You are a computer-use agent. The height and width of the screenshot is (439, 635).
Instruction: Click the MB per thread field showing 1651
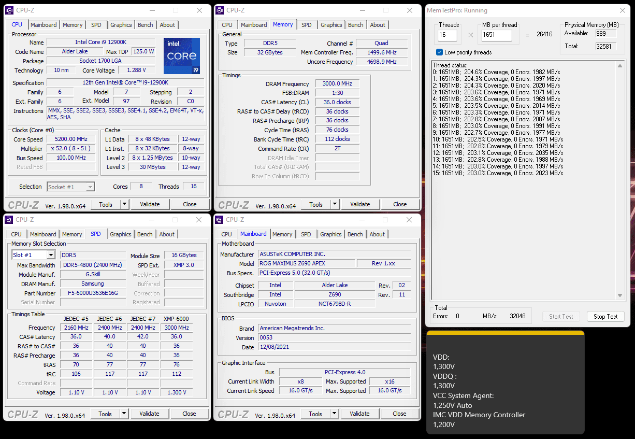[x=496, y=35]
